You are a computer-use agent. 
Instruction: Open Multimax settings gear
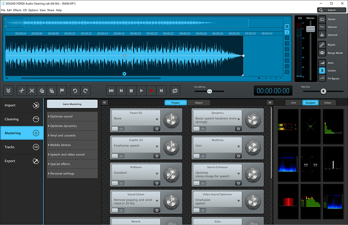pyautogui.click(x=238, y=156)
